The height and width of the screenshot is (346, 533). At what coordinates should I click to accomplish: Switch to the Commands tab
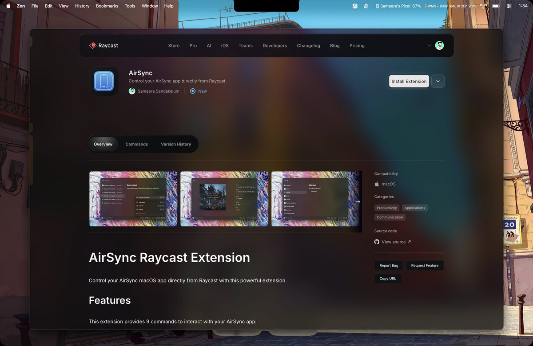(x=136, y=144)
